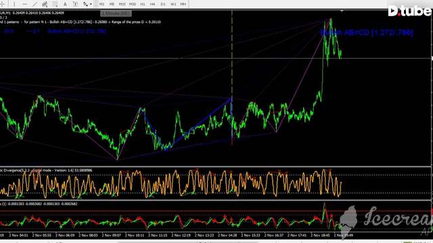Select the equidistant channel tool
The height and width of the screenshot is (243, 433).
pyautogui.click(x=45, y=4)
